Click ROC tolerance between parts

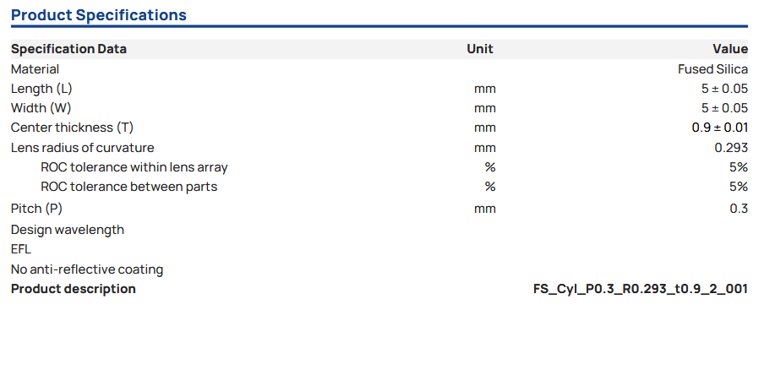[128, 187]
